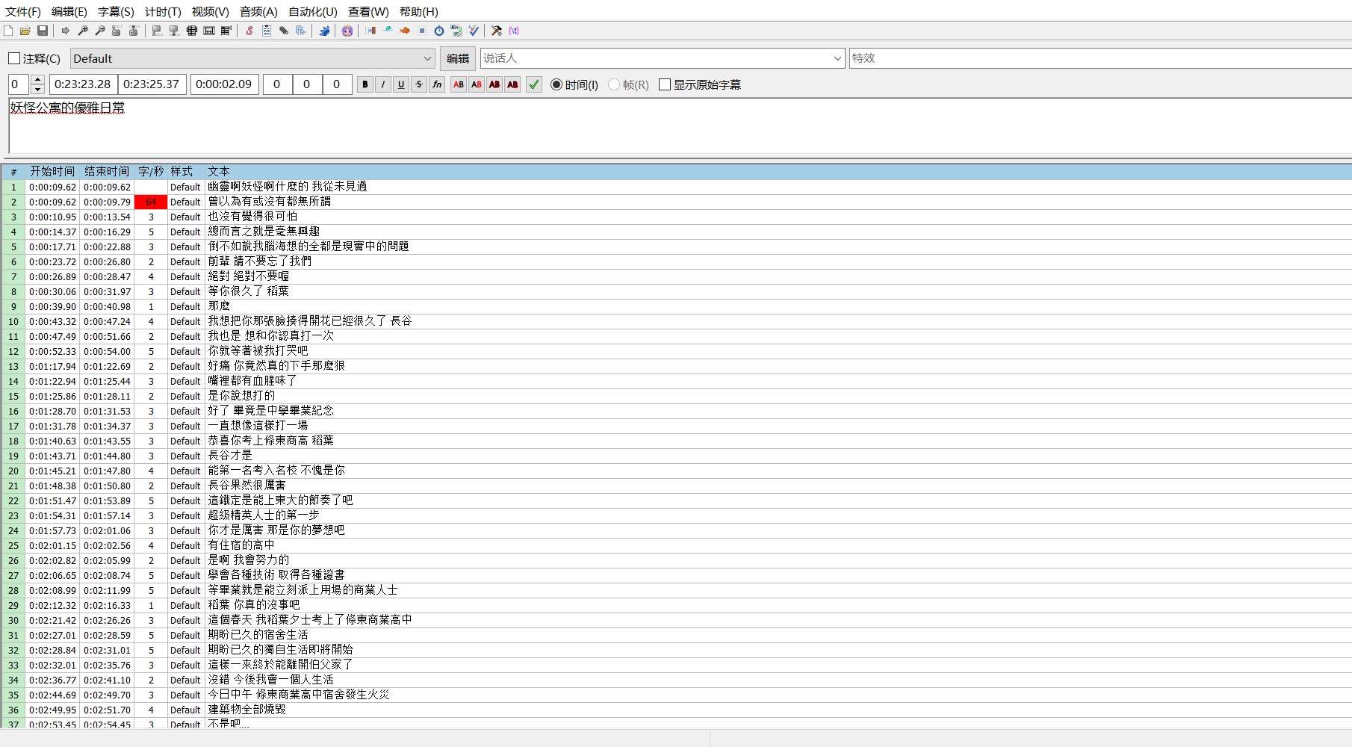
Task: Zoom out video with magnifier minus
Action: (100, 31)
